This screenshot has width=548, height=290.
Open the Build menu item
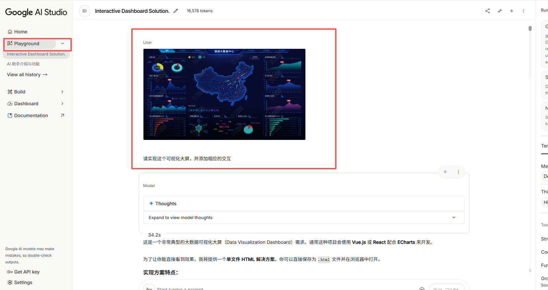20,92
